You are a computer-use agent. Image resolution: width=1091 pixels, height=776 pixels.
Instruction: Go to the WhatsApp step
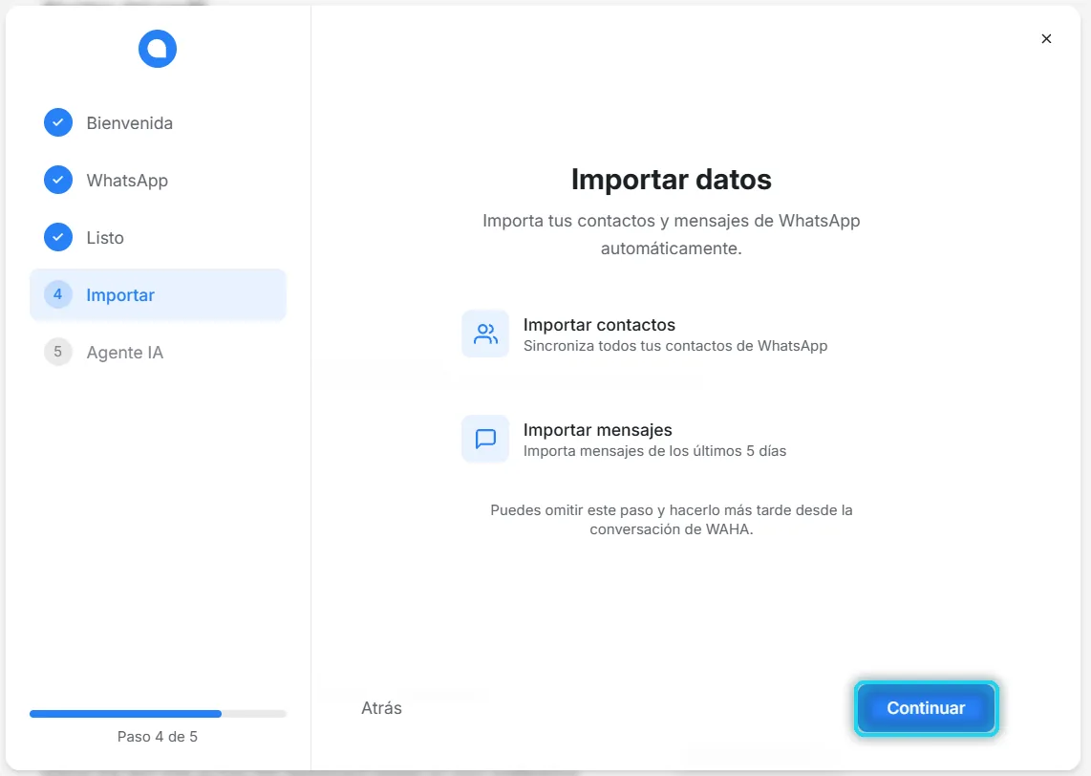pos(158,181)
